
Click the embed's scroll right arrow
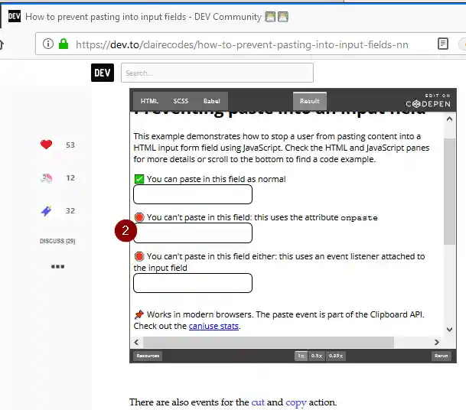(x=437, y=342)
